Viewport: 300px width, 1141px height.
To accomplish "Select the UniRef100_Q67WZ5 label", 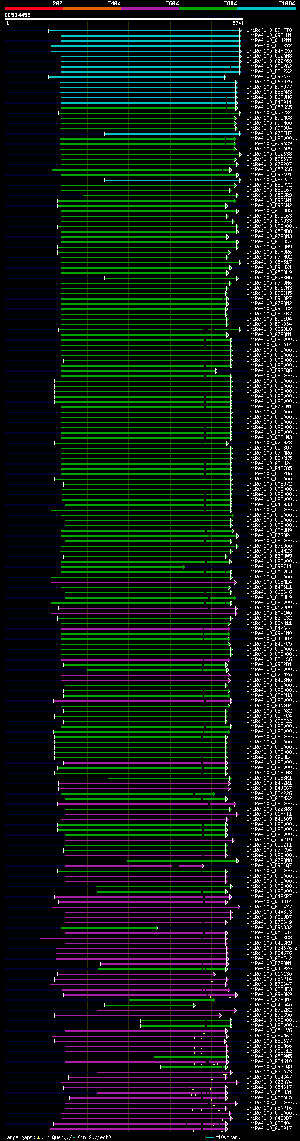I will (269, 82).
